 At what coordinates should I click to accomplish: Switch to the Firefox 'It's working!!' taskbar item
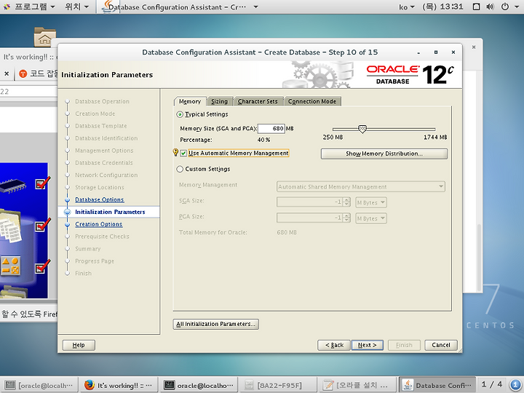click(x=119, y=385)
